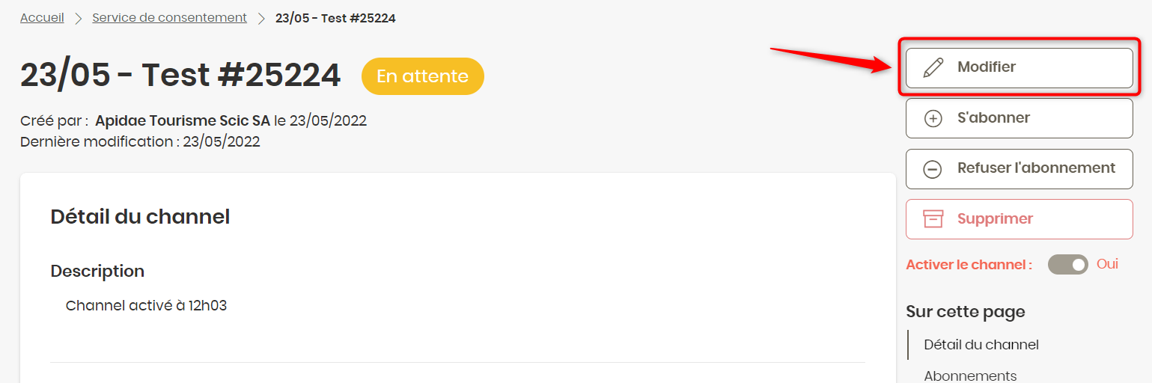Toggle the Activer le channel switch
The image size is (1152, 383).
point(1068,265)
